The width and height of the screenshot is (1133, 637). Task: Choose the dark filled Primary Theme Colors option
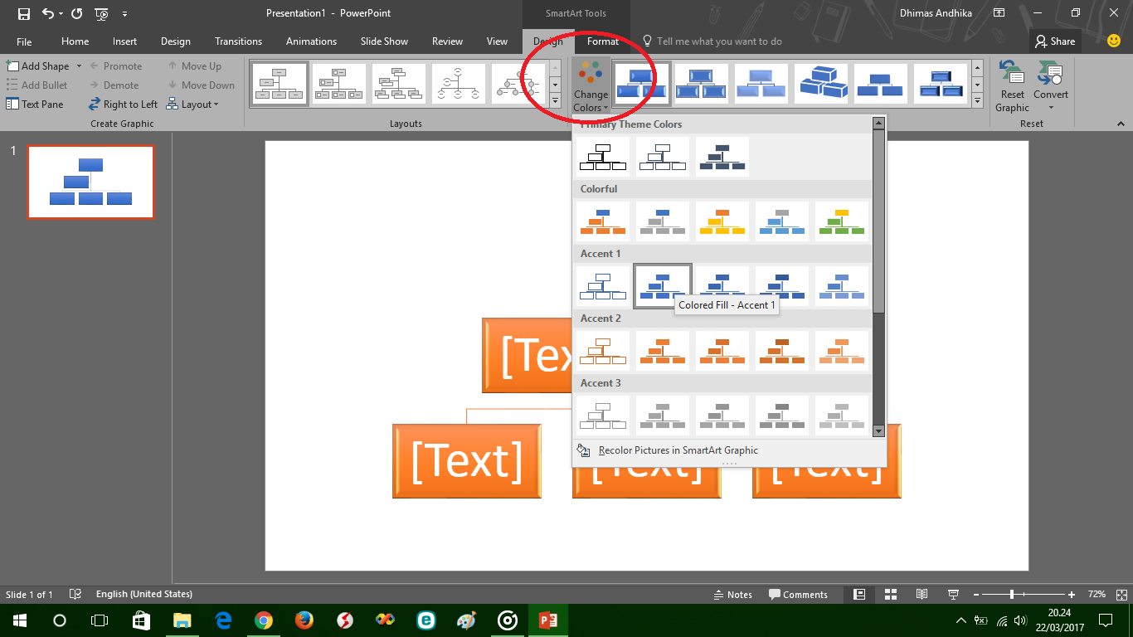tap(722, 157)
